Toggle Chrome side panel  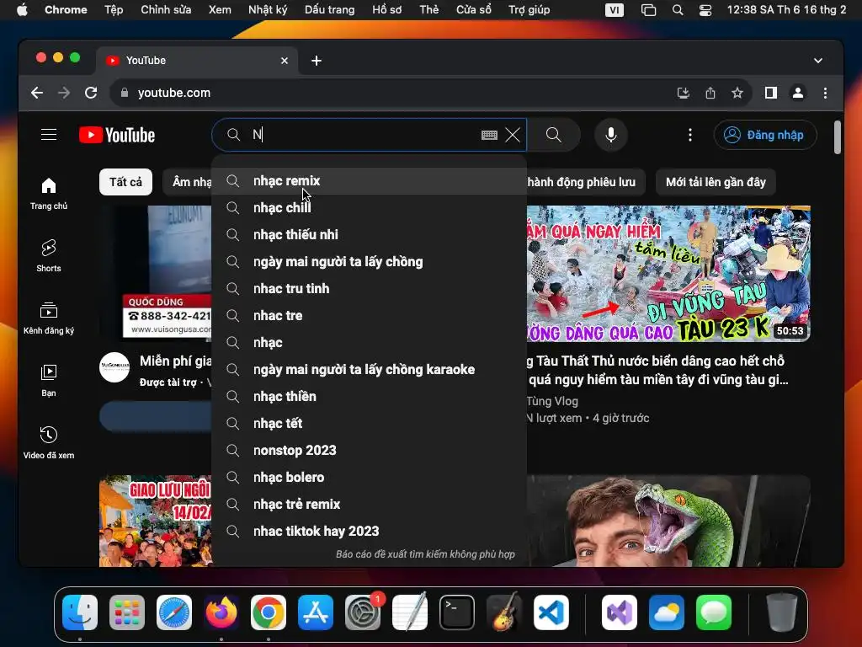click(771, 93)
